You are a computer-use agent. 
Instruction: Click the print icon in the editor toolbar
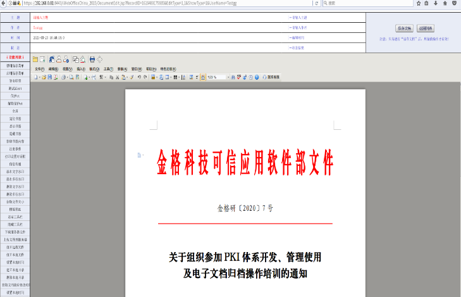point(63,77)
